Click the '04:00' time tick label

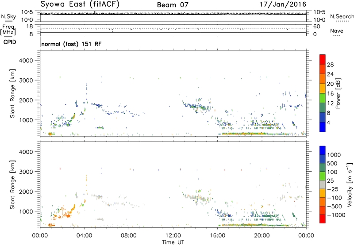[84, 236]
